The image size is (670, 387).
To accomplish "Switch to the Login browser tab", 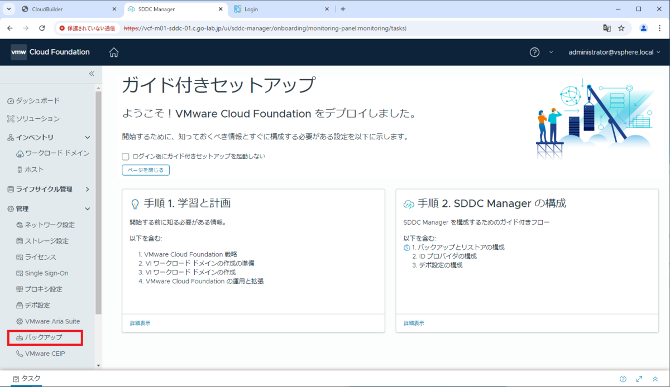I will click(x=281, y=9).
